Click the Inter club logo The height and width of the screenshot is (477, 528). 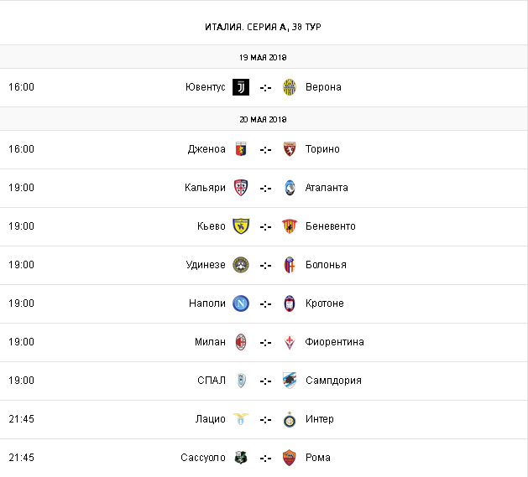coord(290,419)
